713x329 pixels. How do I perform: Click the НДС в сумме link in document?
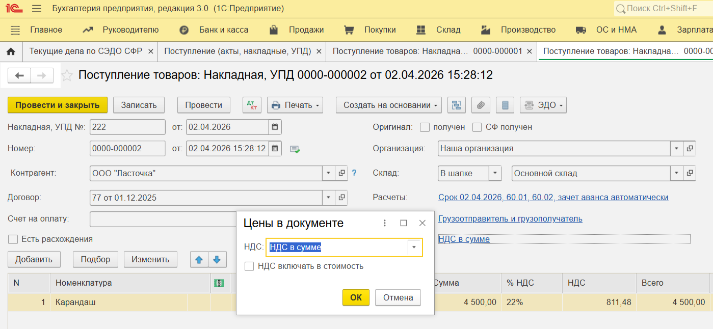464,239
